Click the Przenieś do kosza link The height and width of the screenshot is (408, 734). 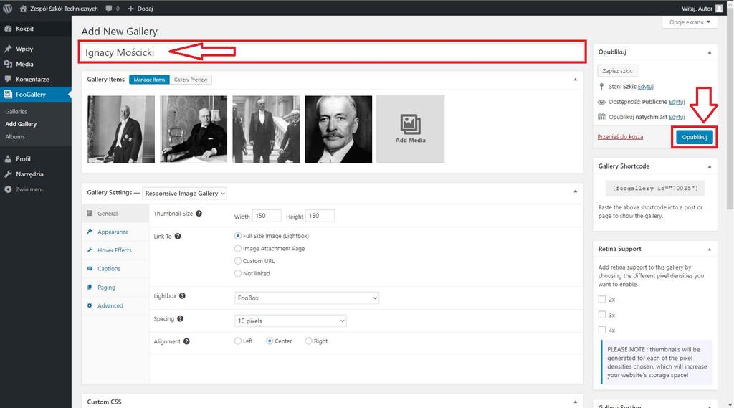[x=620, y=137]
